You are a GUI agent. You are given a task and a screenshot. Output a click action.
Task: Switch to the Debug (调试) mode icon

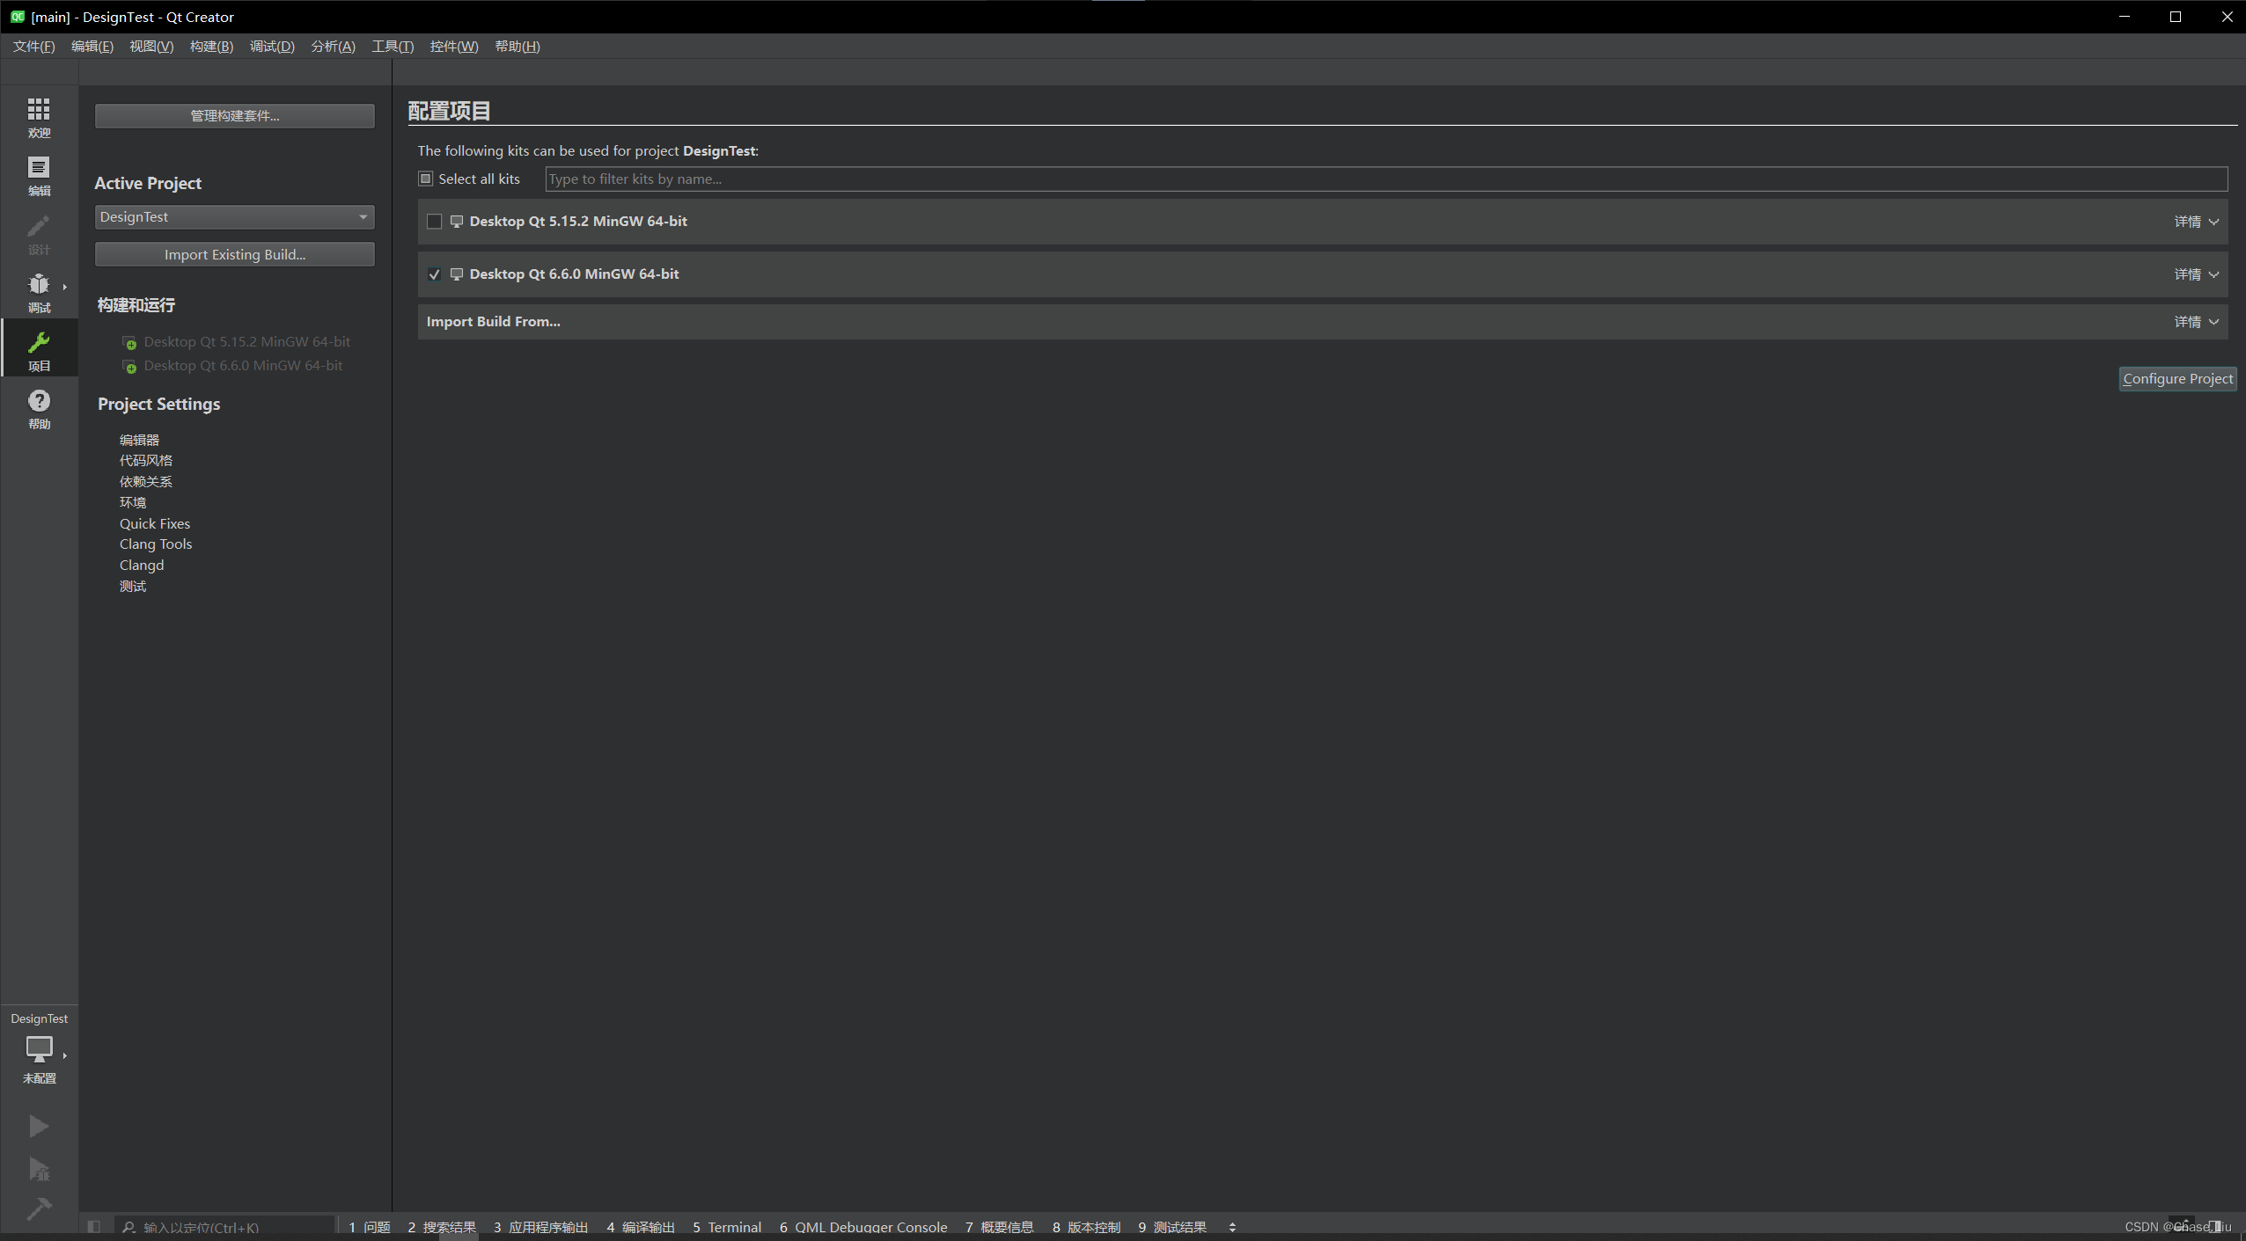click(x=39, y=291)
